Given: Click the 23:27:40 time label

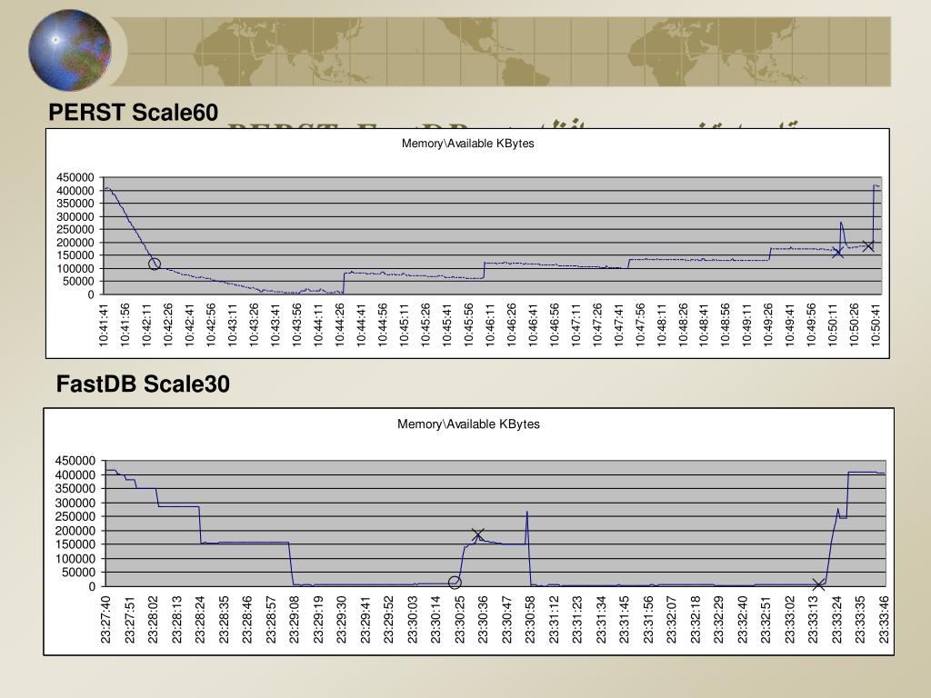Looking at the screenshot, I should pyautogui.click(x=105, y=620).
